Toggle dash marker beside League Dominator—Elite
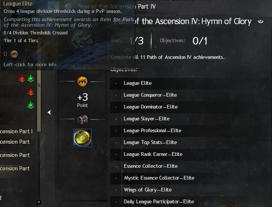 116,107
